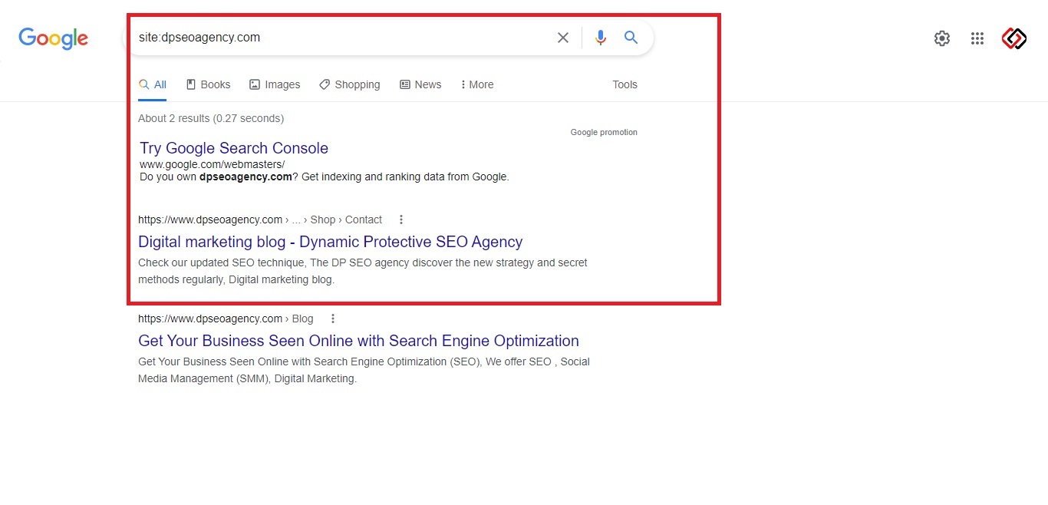1048x505 pixels.
Task: Open the Try Google Search Console link
Action: coord(234,148)
